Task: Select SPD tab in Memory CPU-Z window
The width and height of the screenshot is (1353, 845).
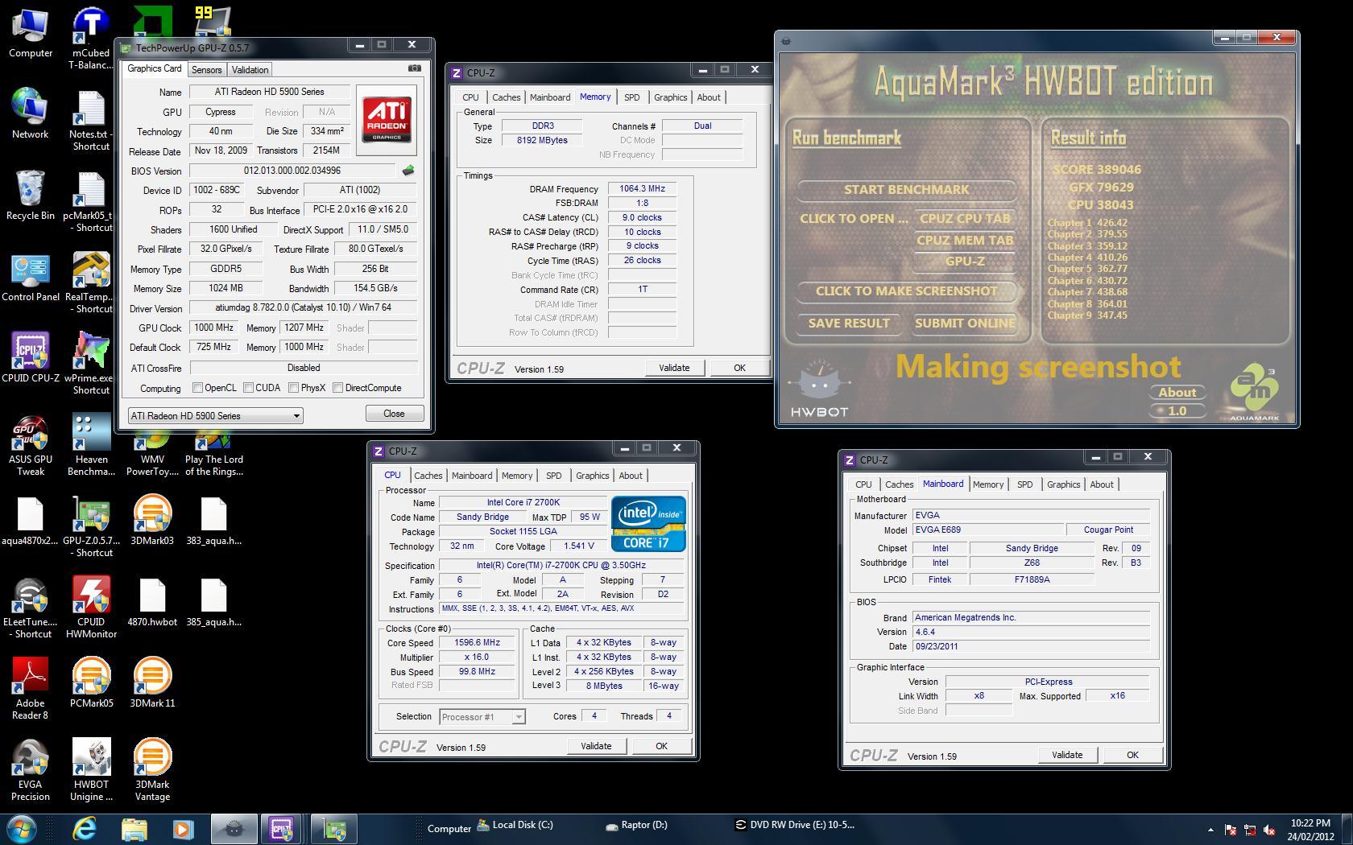Action: pyautogui.click(x=632, y=97)
